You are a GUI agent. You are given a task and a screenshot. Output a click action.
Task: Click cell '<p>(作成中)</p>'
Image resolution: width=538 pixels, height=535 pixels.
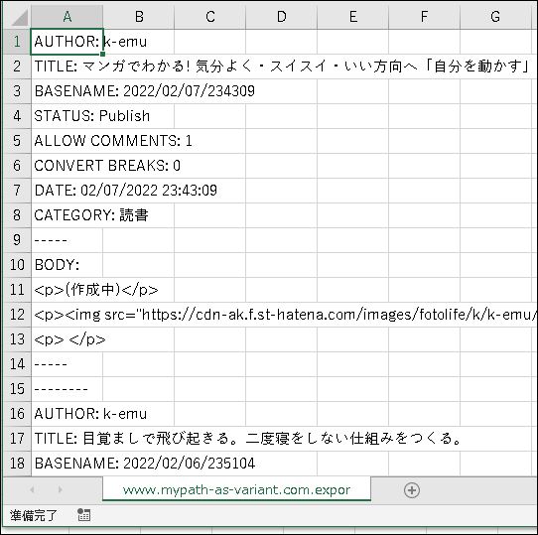pos(67,290)
